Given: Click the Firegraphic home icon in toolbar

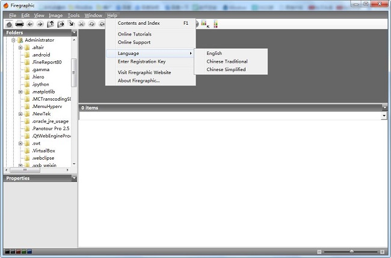Looking at the screenshot, I should tap(9, 24).
